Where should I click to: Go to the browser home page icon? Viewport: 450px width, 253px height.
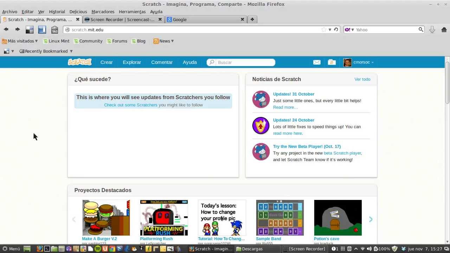pyautogui.click(x=444, y=30)
